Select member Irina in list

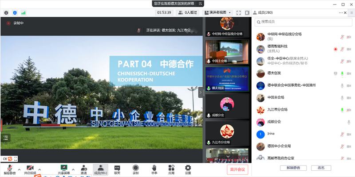(x=304, y=134)
